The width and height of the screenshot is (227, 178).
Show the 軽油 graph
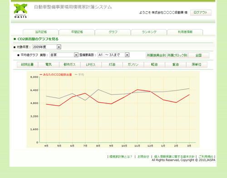pyautogui.click(x=154, y=65)
